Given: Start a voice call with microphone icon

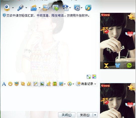Looking at the screenshot, I should 20,8.
